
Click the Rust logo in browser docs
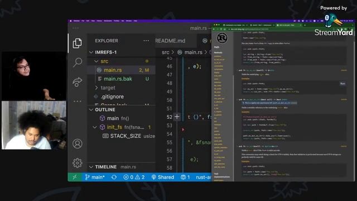click(x=222, y=38)
